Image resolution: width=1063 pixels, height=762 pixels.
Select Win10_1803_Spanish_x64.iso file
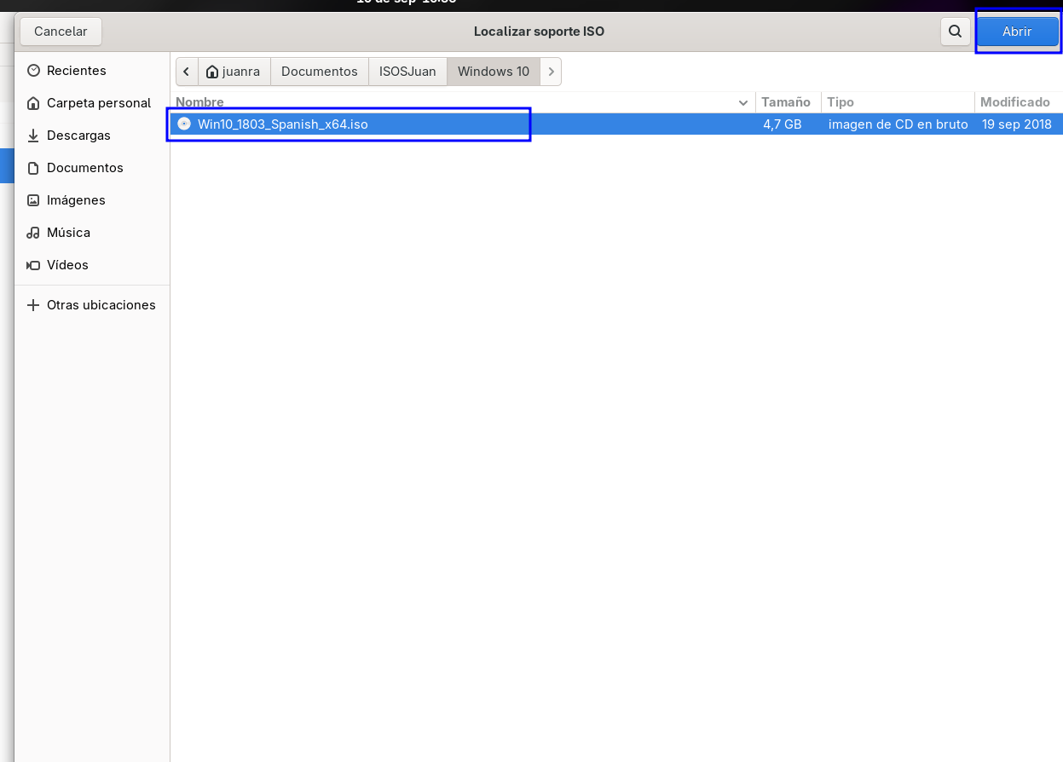pyautogui.click(x=616, y=124)
